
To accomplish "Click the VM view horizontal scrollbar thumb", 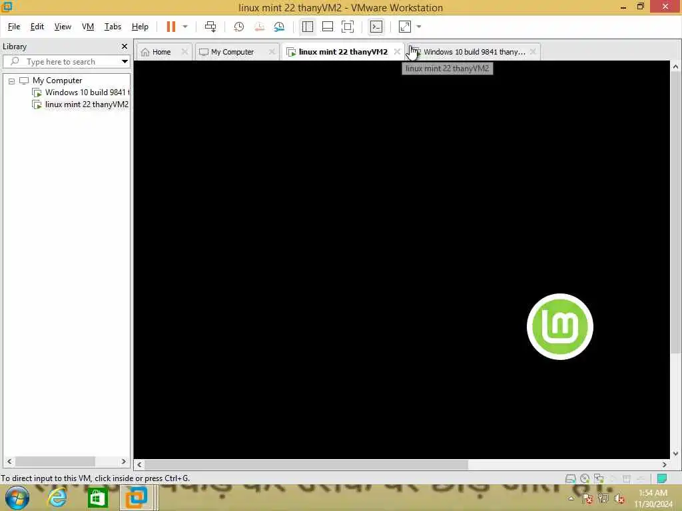I will (306, 465).
